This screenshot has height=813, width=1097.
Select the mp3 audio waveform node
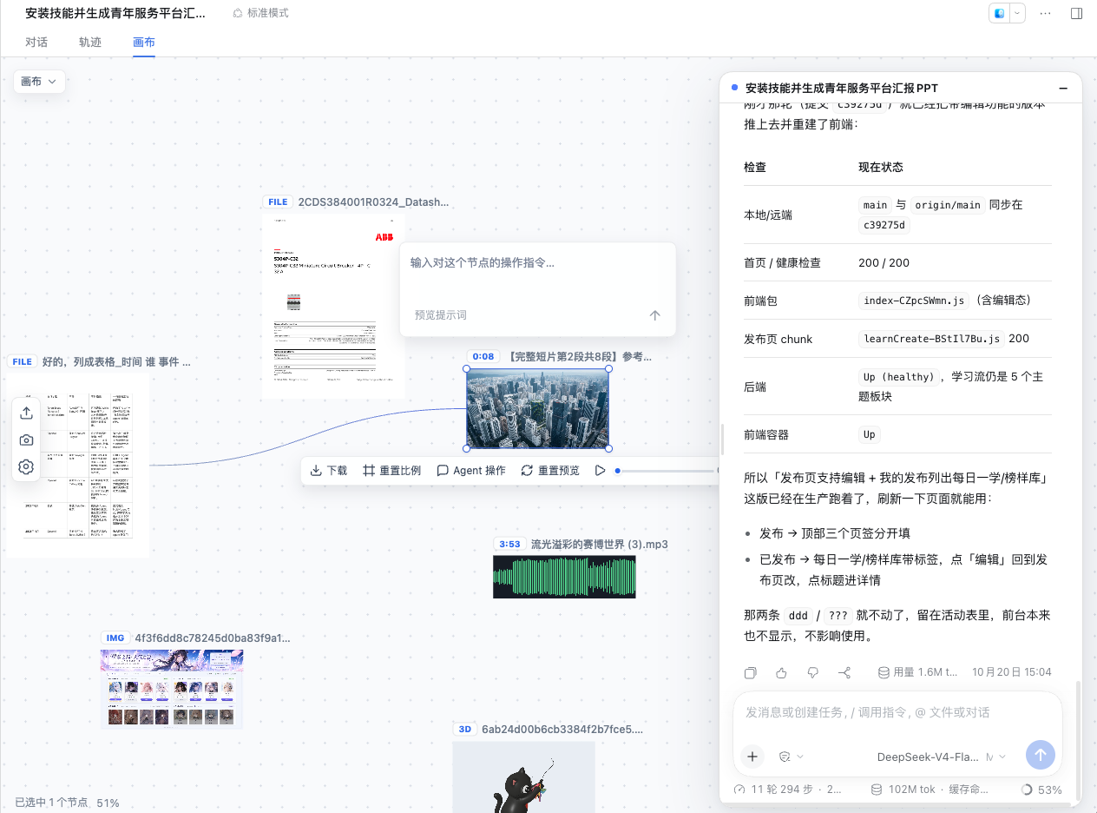[x=564, y=577]
